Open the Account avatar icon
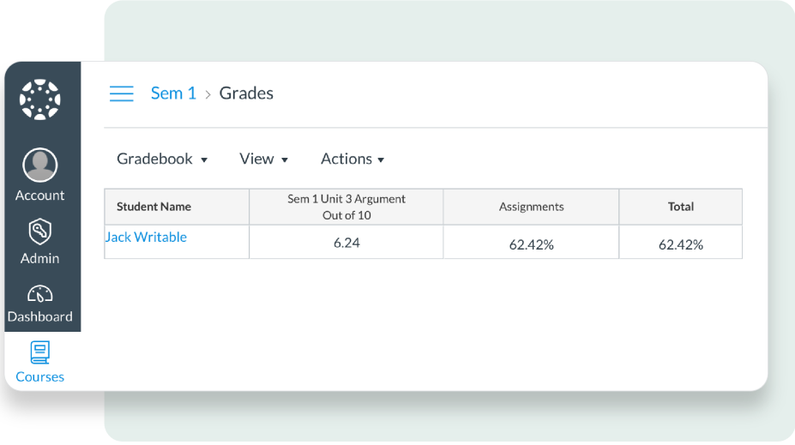 [40, 165]
